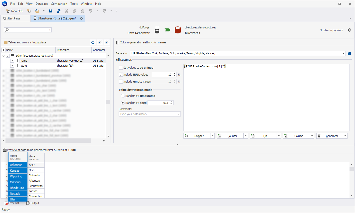Viewport: 355px width, 213px height.
Task: Disable Include NULL values checkbox
Action: (x=121, y=75)
